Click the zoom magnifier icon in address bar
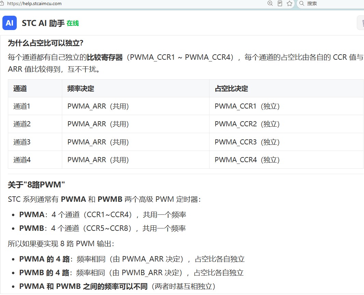The image size is (364, 295). [270, 3]
